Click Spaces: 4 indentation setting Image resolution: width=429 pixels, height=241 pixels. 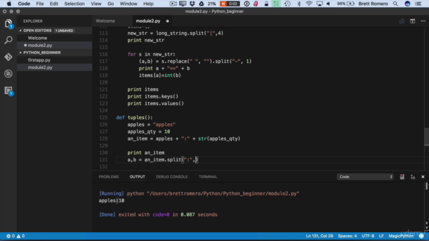[x=347, y=236]
